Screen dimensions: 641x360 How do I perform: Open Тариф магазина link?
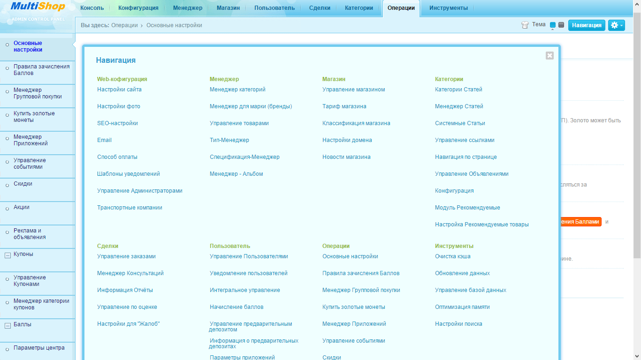point(344,106)
